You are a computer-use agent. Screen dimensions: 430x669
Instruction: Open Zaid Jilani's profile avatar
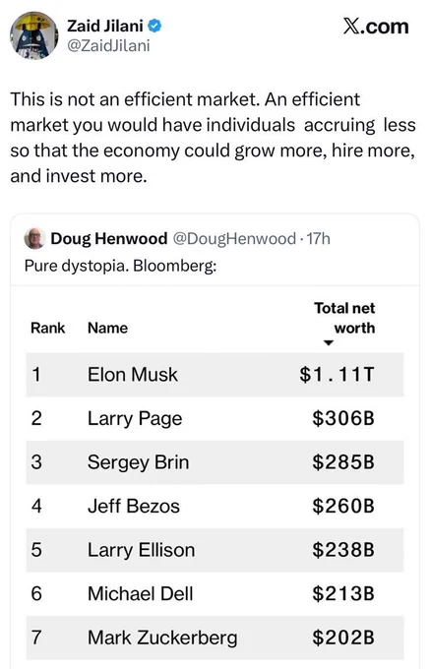pos(34,35)
